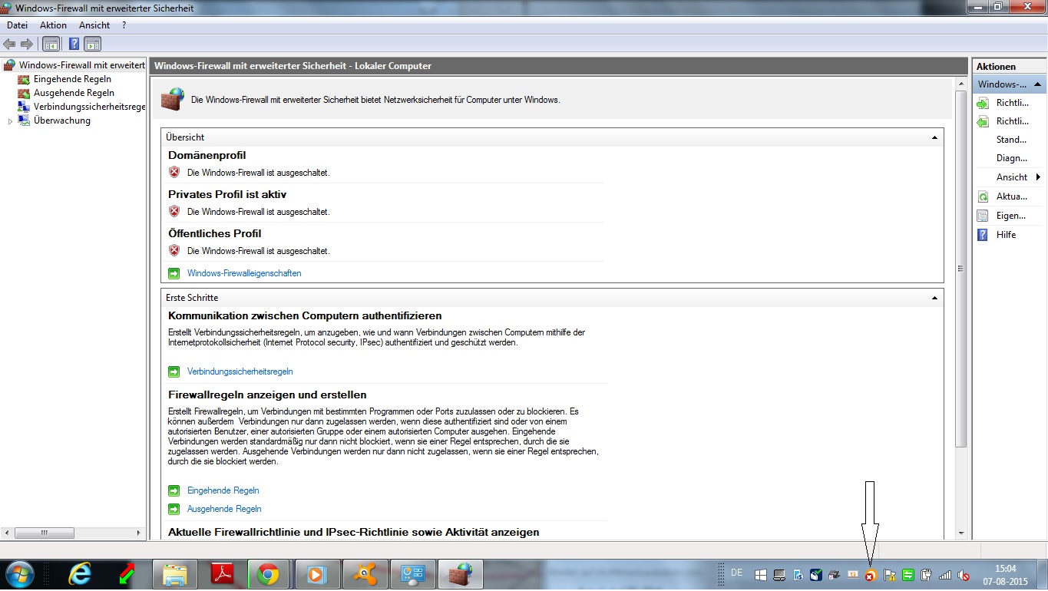Open the Datei menu

click(x=17, y=25)
